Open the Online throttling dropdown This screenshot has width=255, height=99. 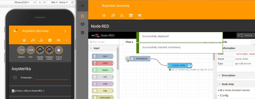[x=63, y=2]
